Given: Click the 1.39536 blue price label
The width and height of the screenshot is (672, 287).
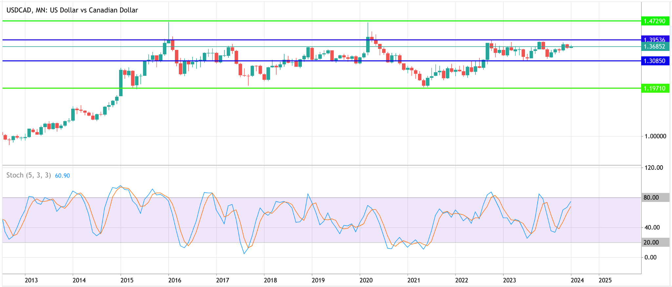Looking at the screenshot, I should [655, 39].
